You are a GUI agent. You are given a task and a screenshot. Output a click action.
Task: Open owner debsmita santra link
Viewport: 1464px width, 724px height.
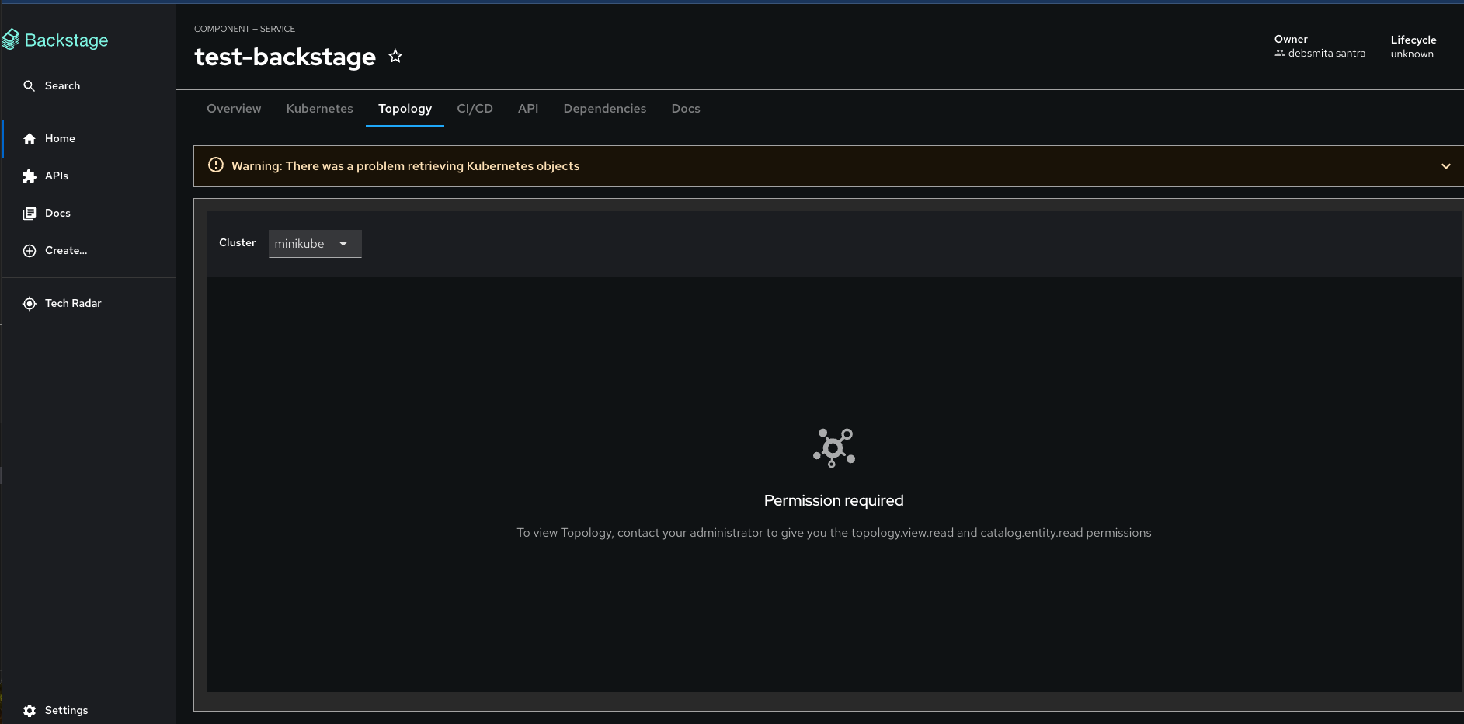(1327, 54)
